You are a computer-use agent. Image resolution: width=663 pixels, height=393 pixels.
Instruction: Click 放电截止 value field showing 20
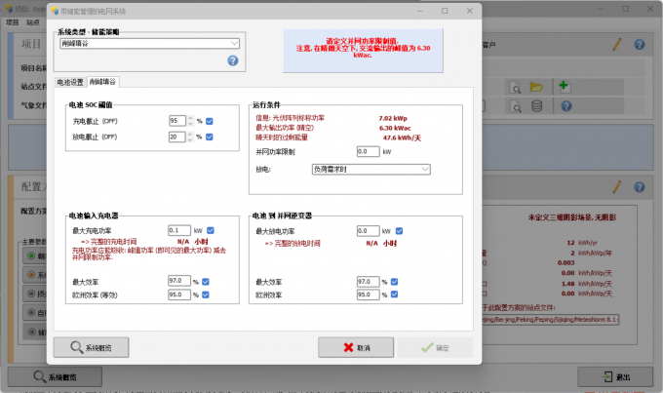(177, 138)
